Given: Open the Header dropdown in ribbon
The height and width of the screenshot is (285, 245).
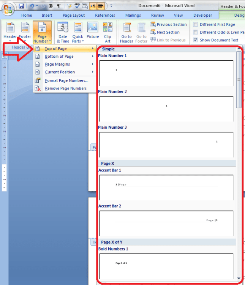Looking at the screenshot, I should (x=10, y=32).
